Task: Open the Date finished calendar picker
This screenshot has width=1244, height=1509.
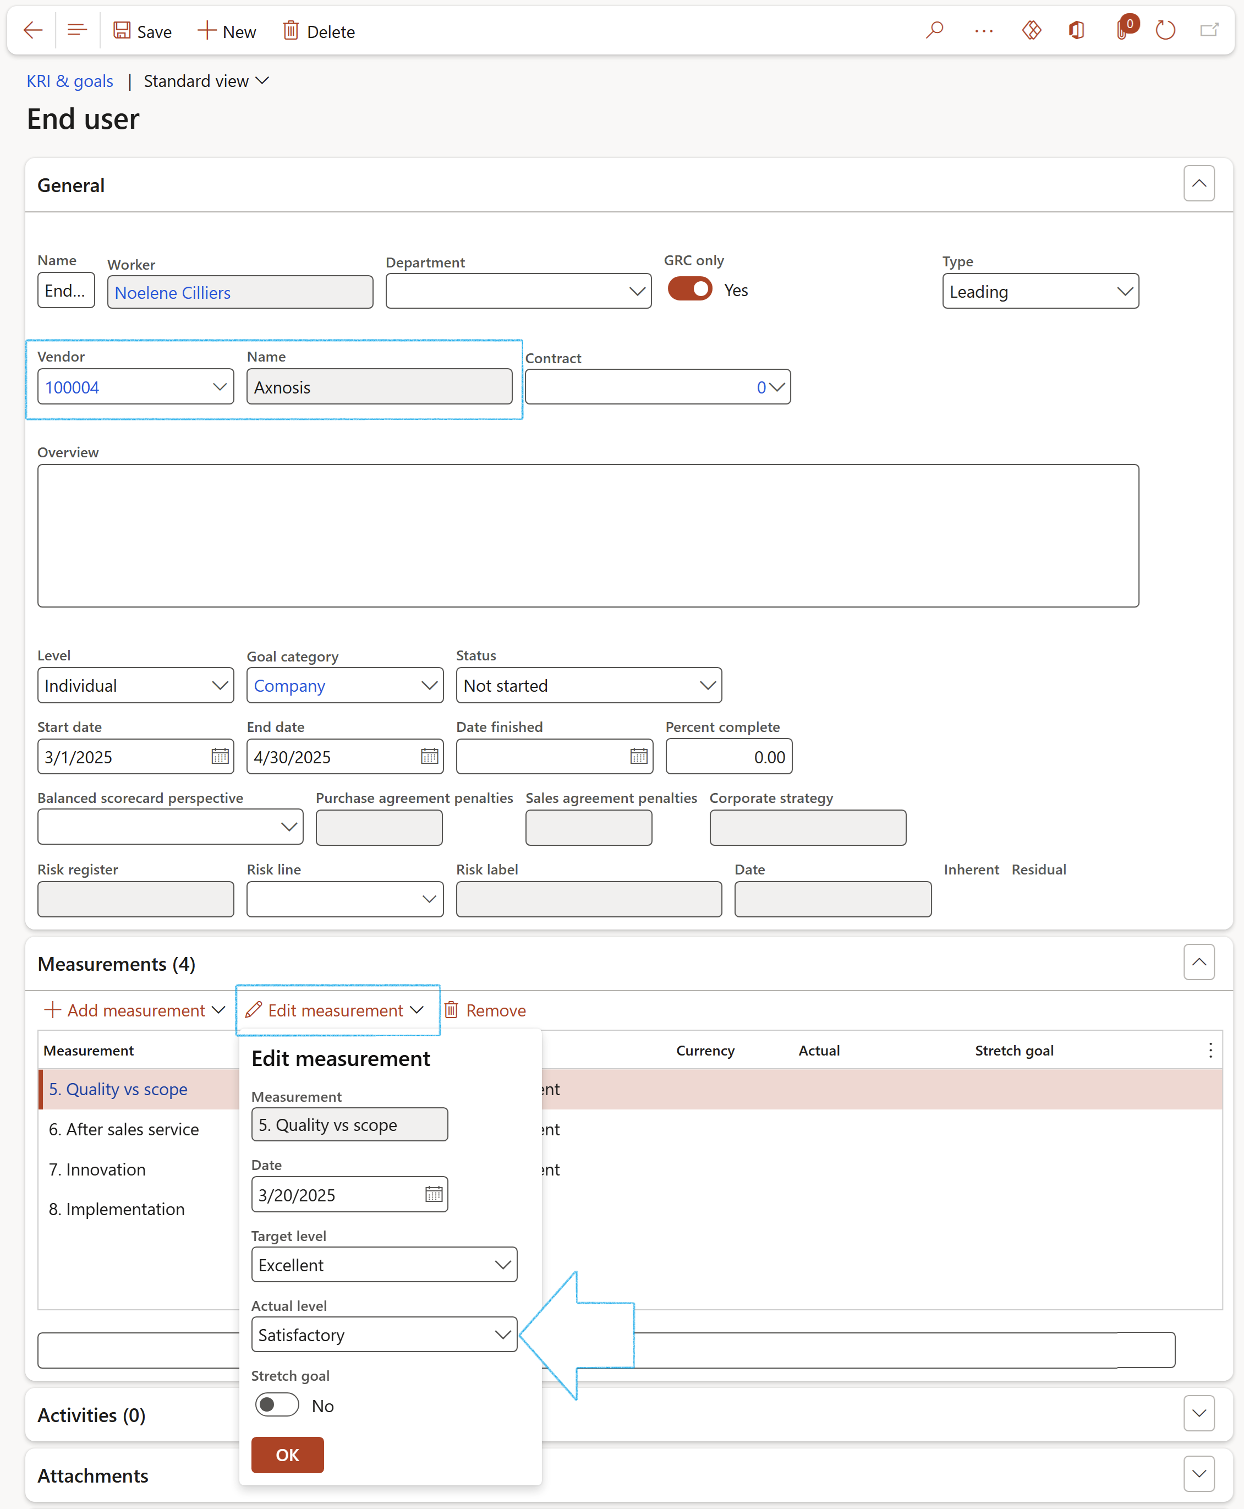Action: pos(638,756)
